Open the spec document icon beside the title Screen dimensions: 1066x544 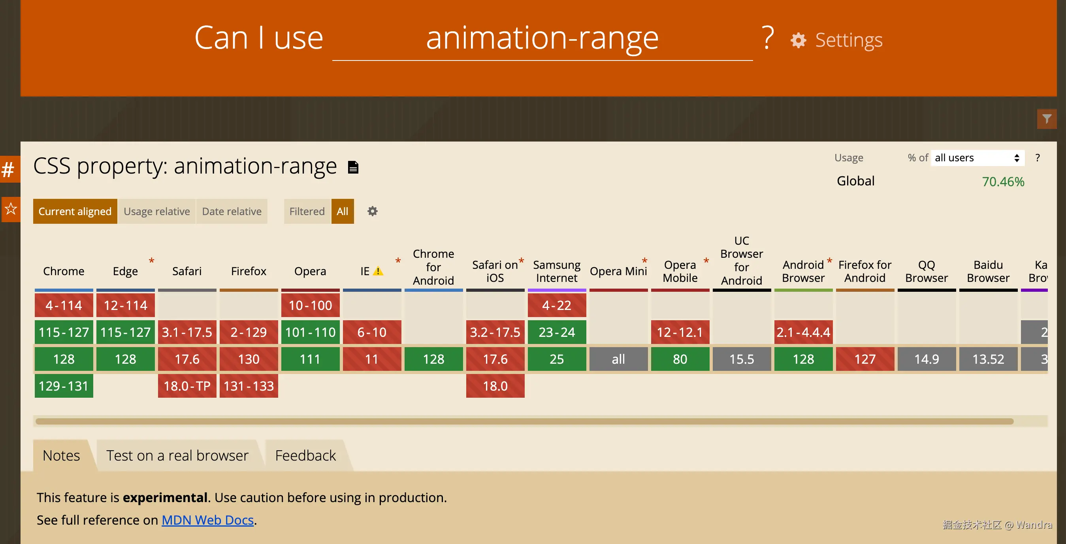[x=352, y=167]
